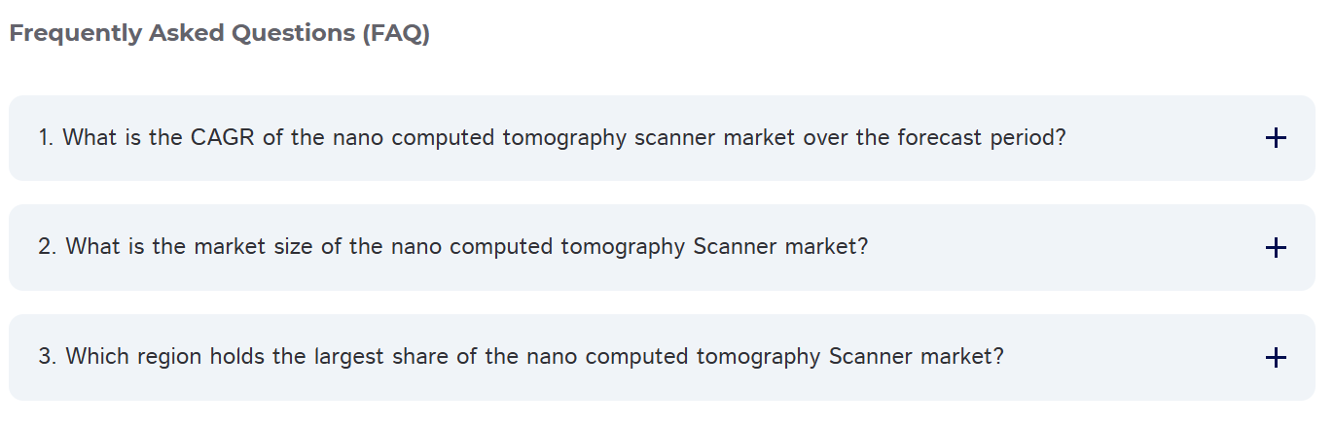
Task: Click the number '2.' in the second question
Action: coord(48,247)
